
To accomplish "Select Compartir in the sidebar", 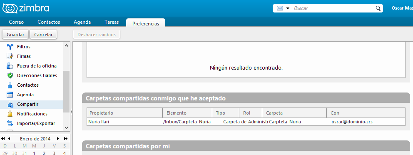I will [x=28, y=104].
